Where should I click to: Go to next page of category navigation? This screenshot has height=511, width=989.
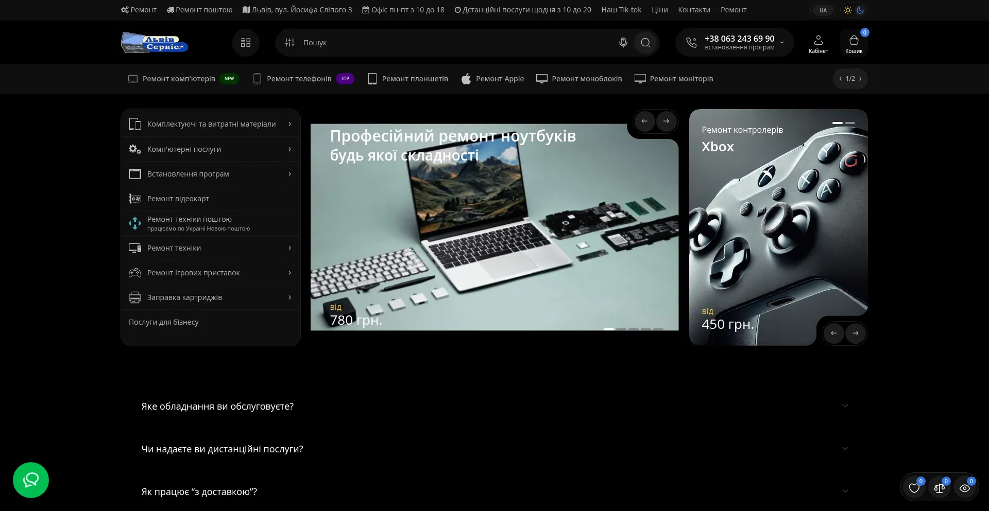pyautogui.click(x=860, y=79)
